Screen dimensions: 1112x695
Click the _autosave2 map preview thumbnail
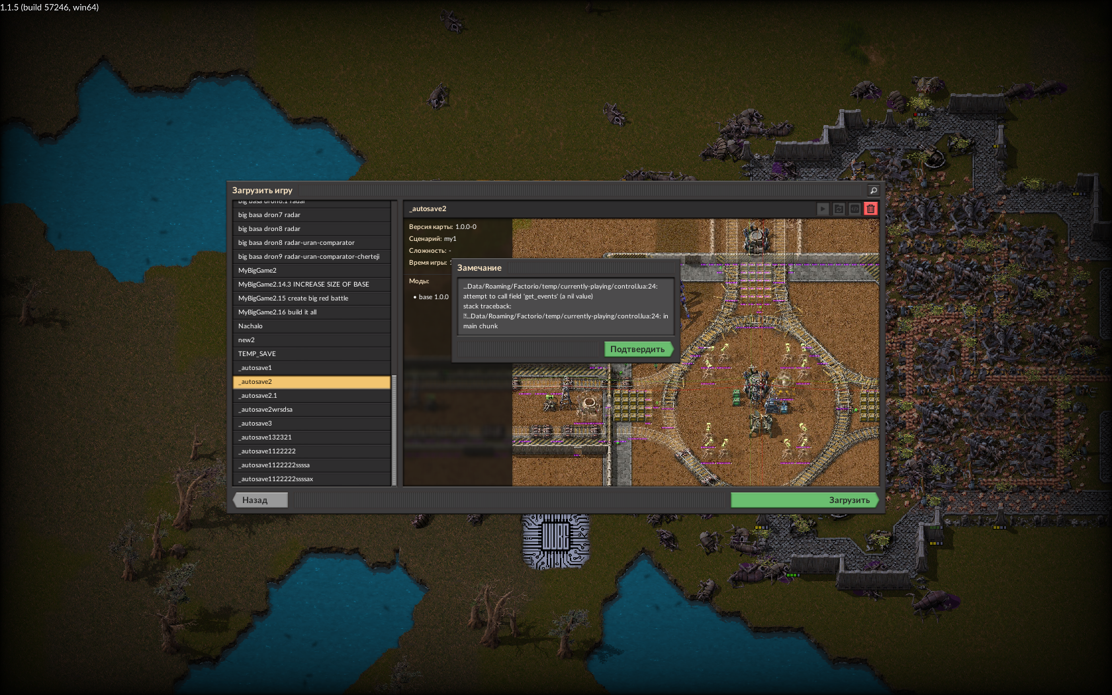coord(696,353)
